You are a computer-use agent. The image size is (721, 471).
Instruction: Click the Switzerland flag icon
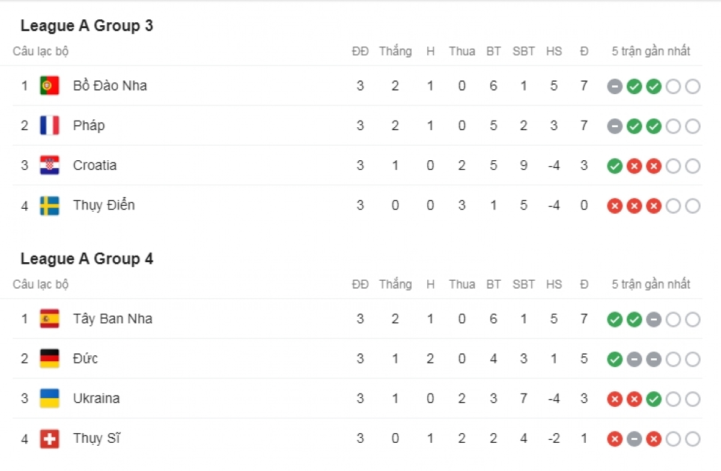(x=49, y=439)
